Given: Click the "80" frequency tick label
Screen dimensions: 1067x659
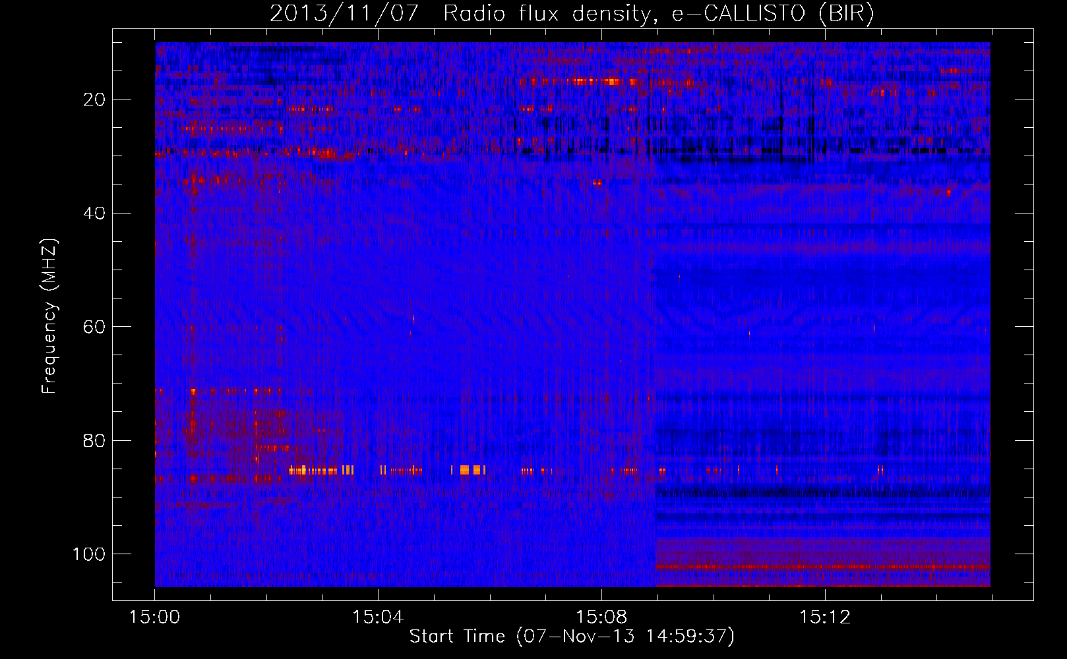Looking at the screenshot, I should point(95,441).
